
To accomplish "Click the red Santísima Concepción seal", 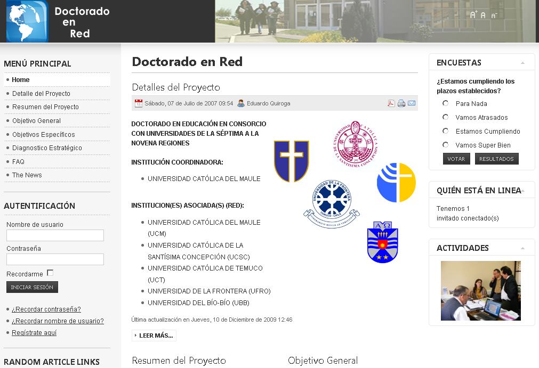I will coord(356,144).
